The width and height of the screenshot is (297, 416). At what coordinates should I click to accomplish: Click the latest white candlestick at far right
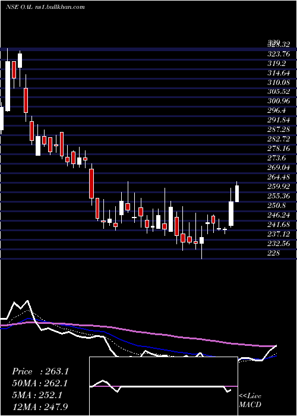pyautogui.click(x=237, y=193)
